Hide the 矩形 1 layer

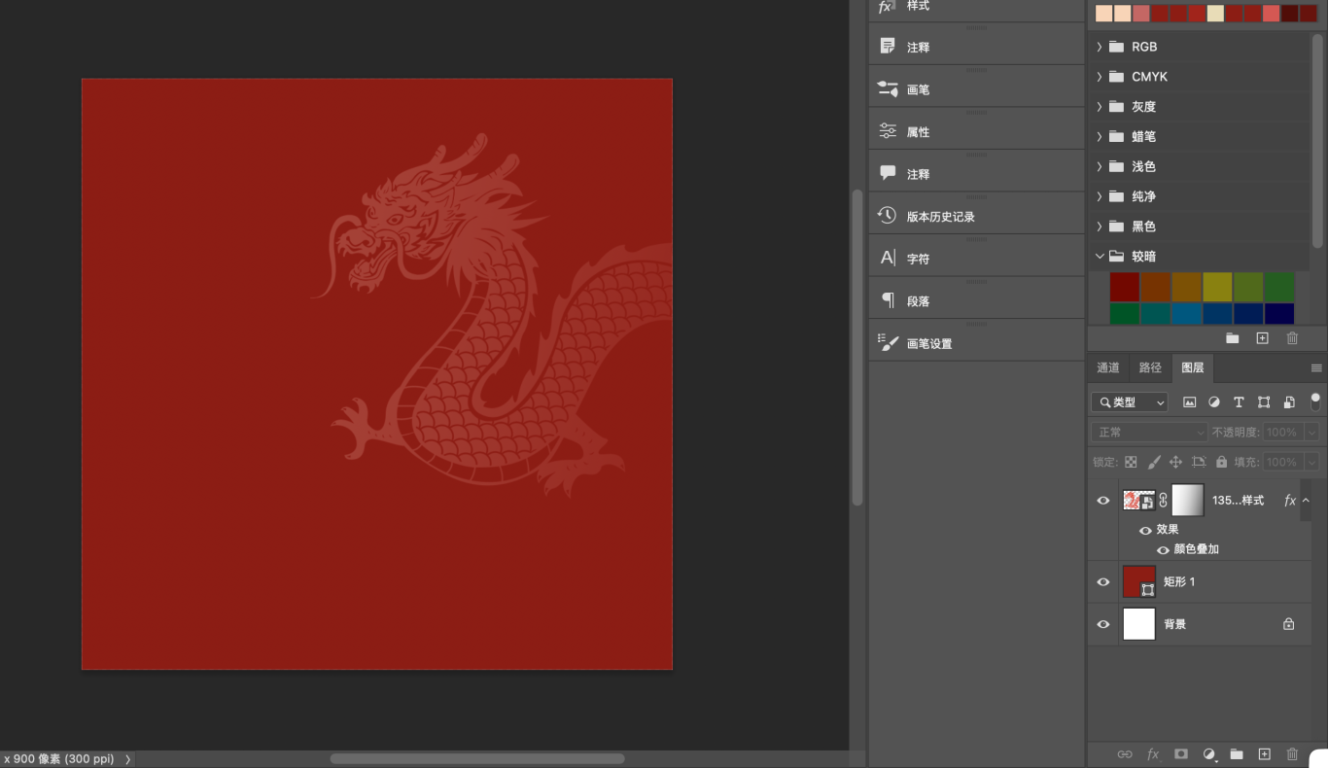pyautogui.click(x=1103, y=581)
